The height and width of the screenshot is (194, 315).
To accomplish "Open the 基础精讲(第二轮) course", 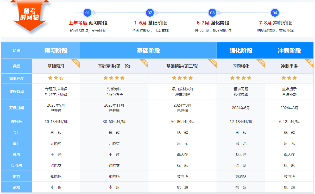I will tap(182, 66).
